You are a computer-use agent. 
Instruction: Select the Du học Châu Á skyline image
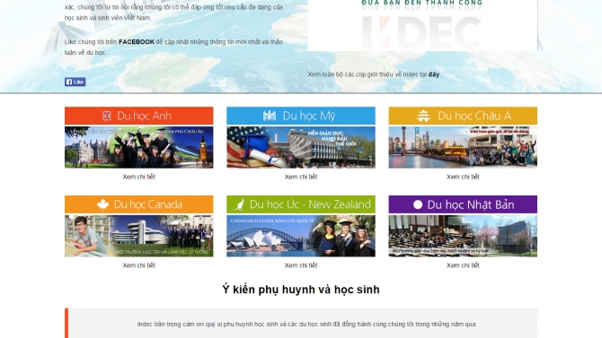pos(463,147)
